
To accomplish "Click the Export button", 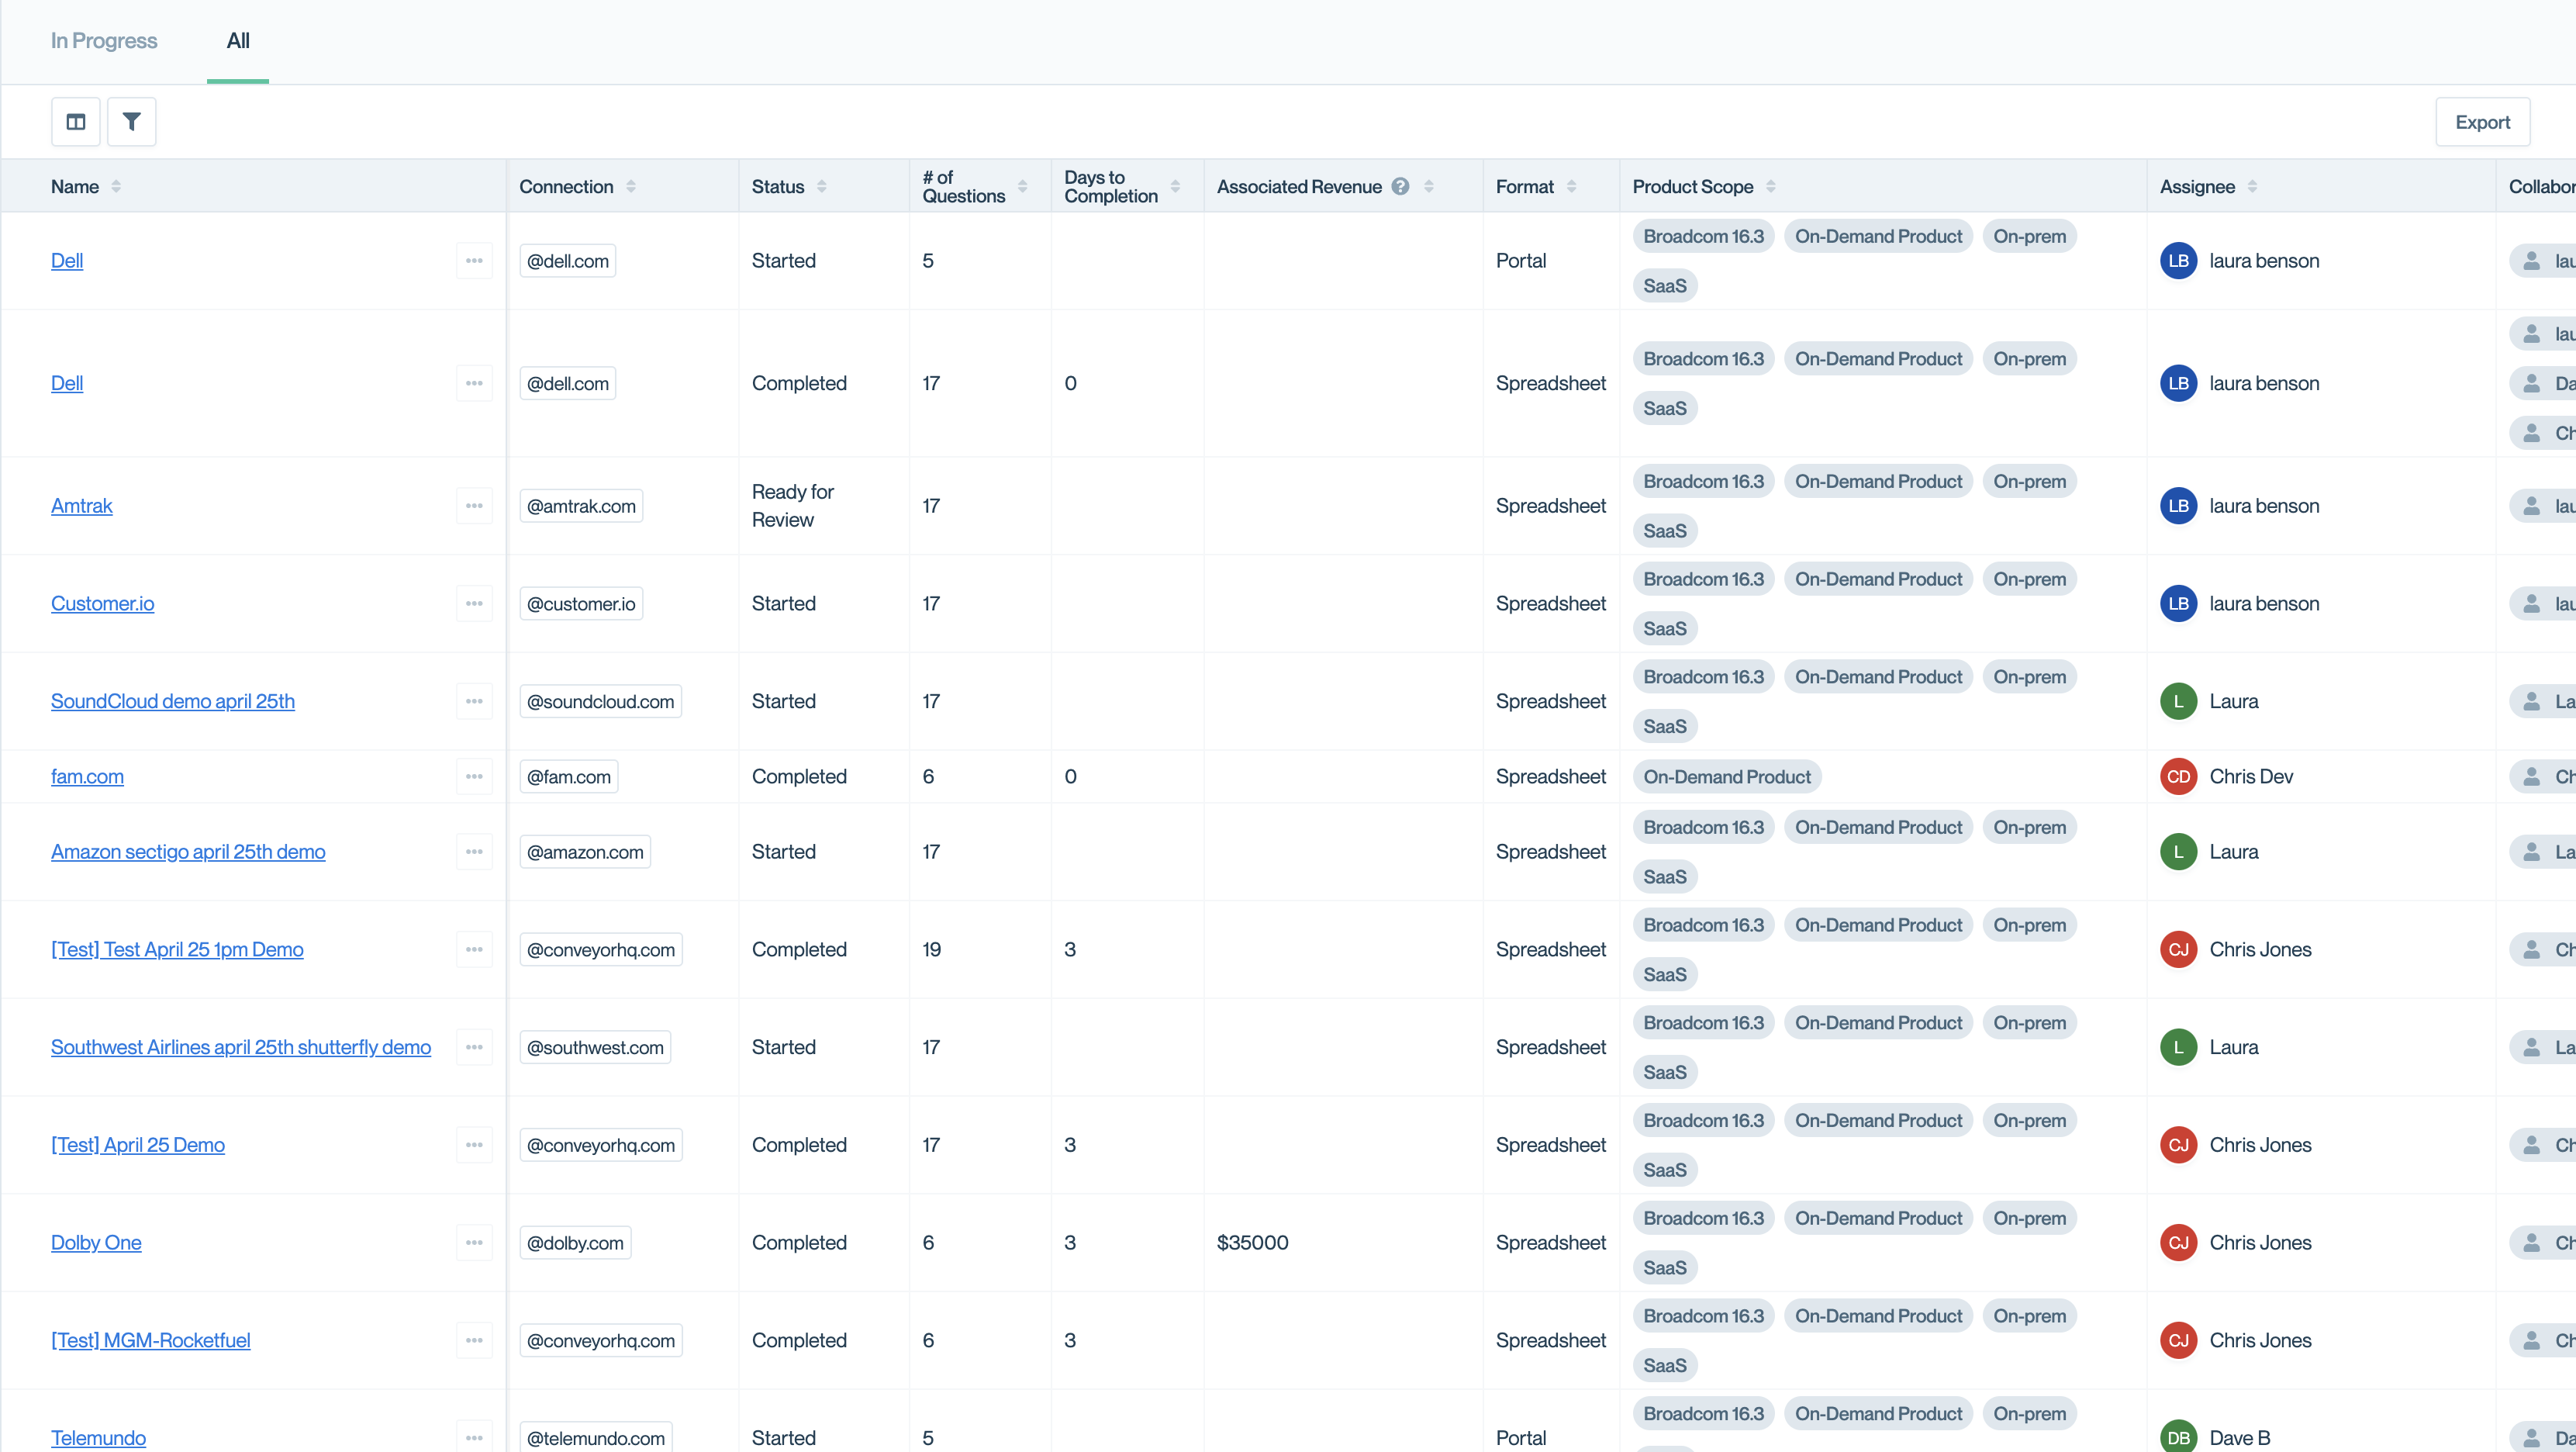I will [2482, 122].
